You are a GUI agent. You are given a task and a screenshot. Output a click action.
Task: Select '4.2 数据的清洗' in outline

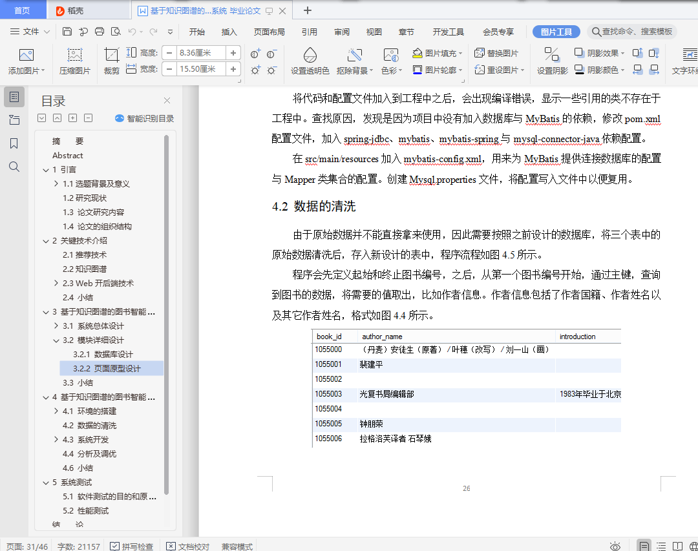click(89, 426)
